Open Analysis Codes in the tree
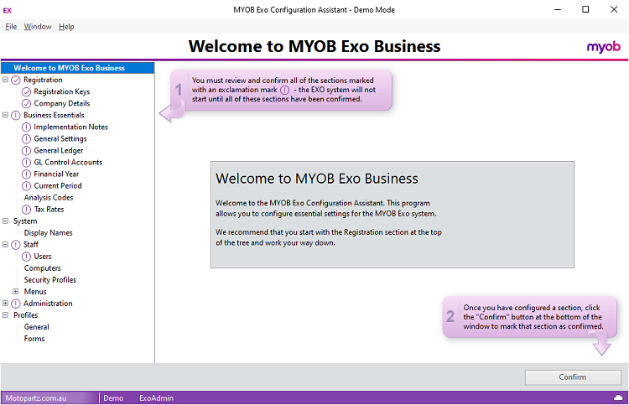This screenshot has width=629, height=405. point(49,197)
